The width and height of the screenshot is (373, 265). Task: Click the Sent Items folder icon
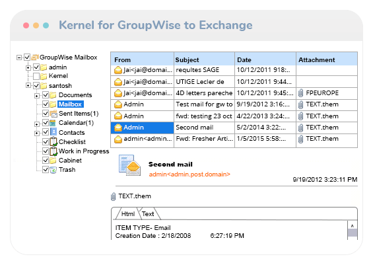tap(53, 114)
